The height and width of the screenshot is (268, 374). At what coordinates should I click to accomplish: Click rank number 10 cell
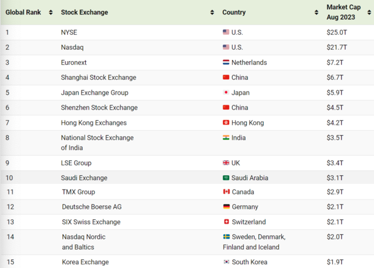coord(9,178)
